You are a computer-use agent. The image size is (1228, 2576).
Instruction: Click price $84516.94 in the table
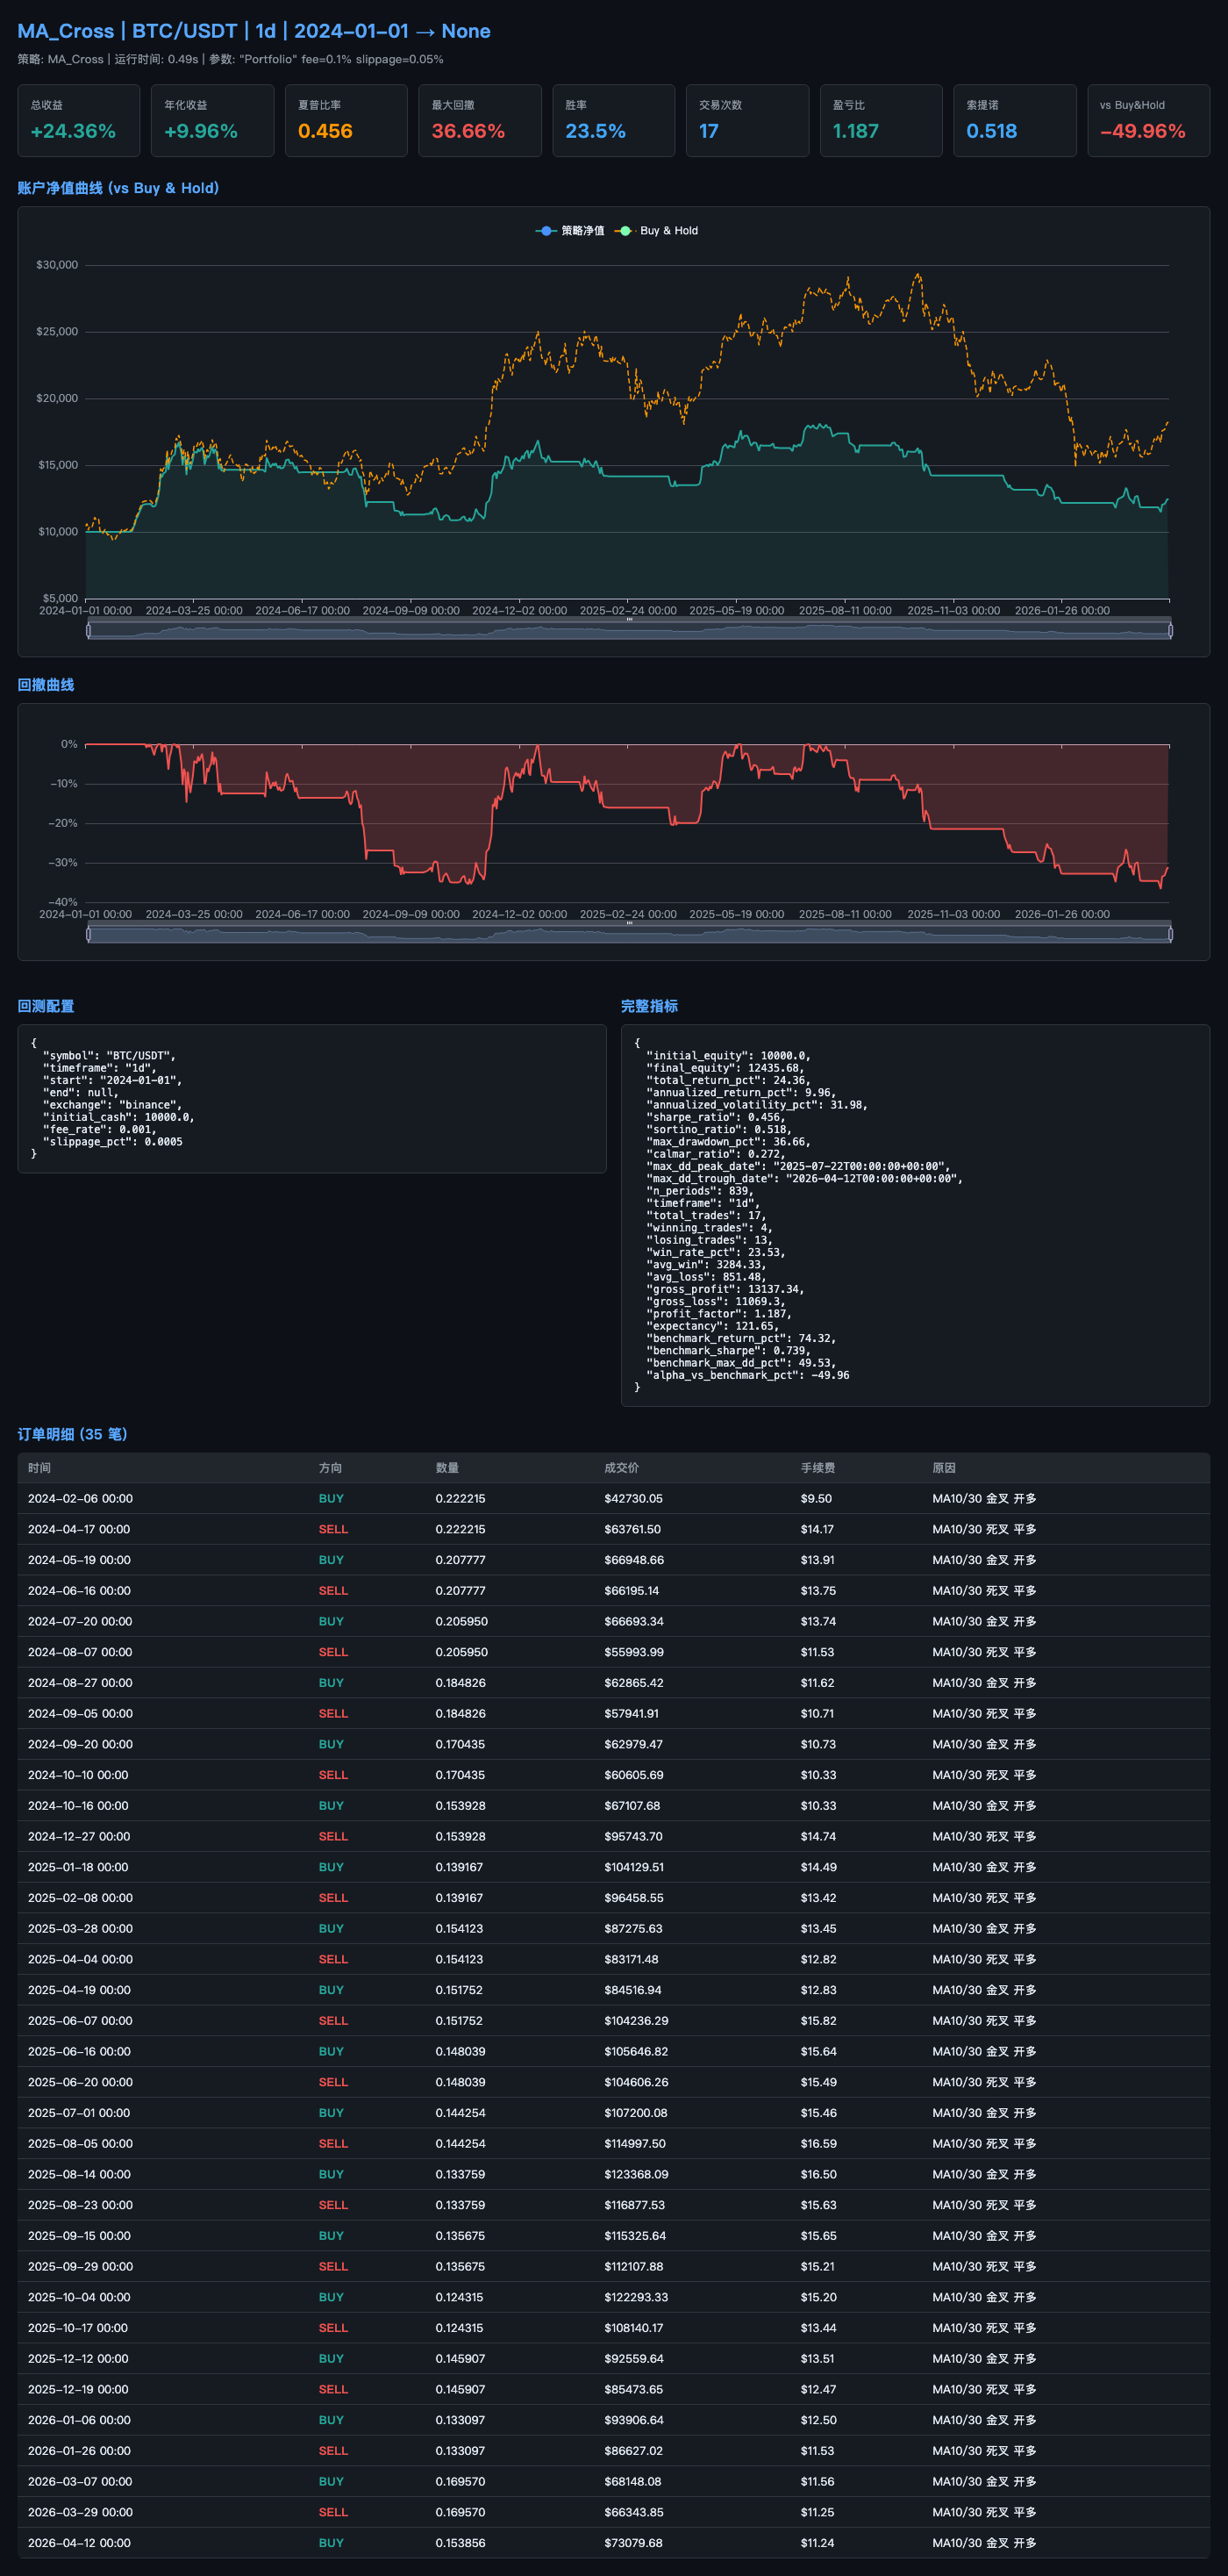632,1990
